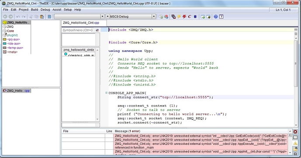This screenshot has height=158, width=301.
Task: Select the plugin/z package
Action: pos(17,35)
